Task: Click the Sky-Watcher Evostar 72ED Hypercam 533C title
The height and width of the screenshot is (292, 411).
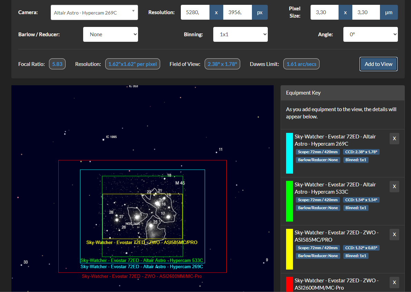Action: coord(335,188)
